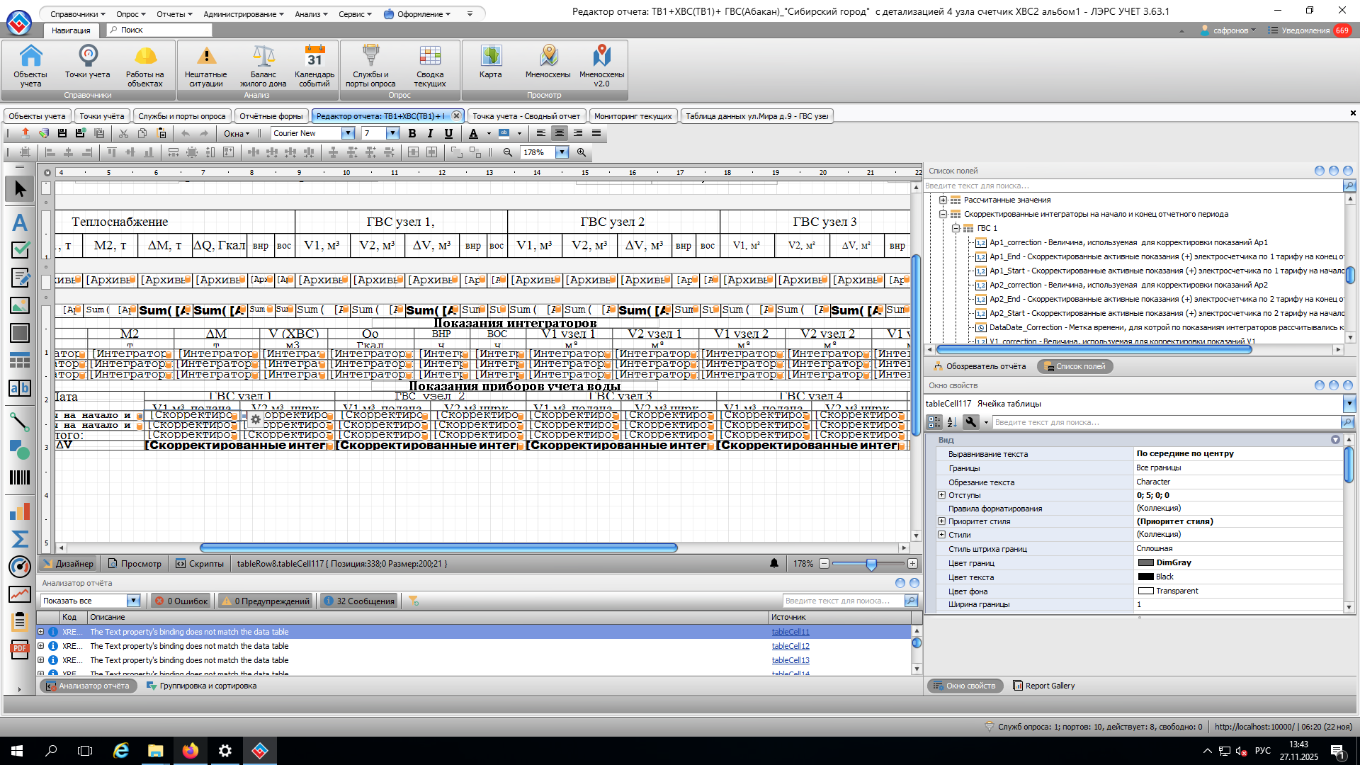
Task: Click the tableCell12 source link
Action: [790, 646]
